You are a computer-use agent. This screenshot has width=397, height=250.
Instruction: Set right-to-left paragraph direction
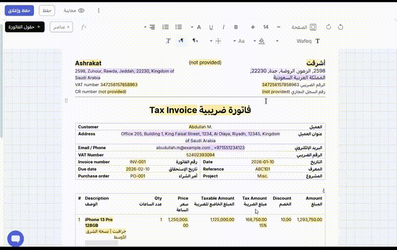tap(181, 41)
